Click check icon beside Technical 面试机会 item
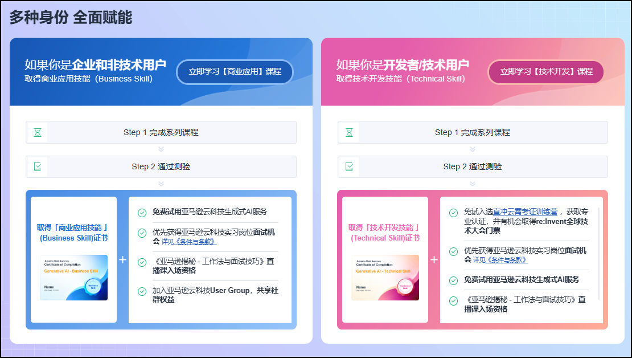Screen dimensions: 632x358 [453, 251]
